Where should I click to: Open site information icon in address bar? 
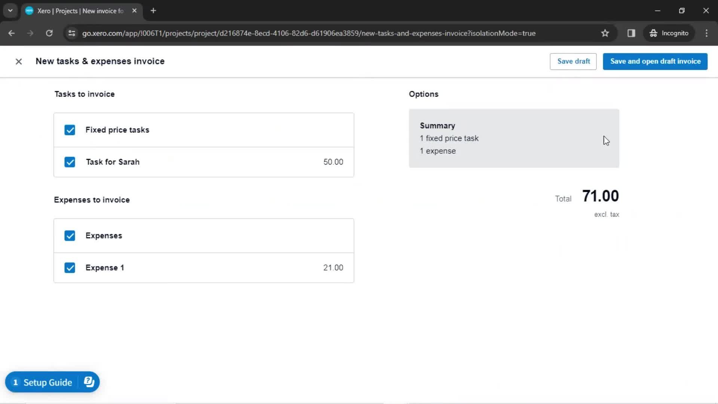tap(72, 33)
